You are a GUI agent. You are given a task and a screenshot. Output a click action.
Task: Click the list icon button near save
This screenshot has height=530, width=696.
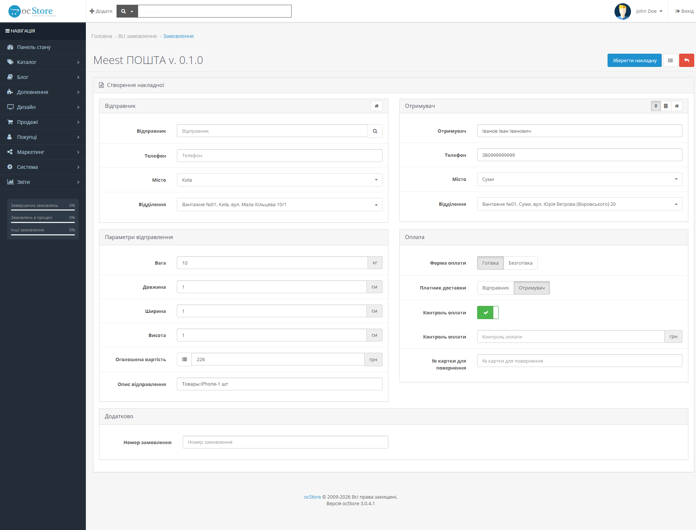click(x=670, y=60)
